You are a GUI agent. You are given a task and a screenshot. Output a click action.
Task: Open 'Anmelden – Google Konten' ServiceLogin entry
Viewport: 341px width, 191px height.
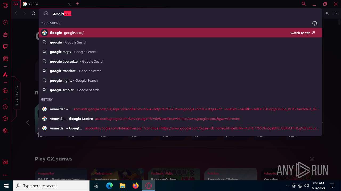click(x=180, y=119)
